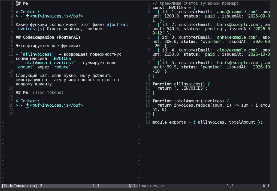Click the `totalAmount(invoices)` code span in the reply
The image size is (277, 191).
coord(48,63)
